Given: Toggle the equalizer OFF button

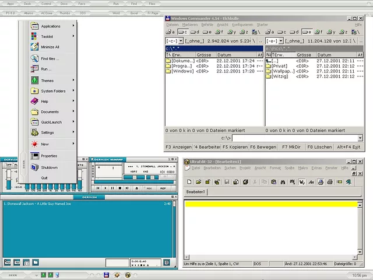Looking at the screenshot, I should coord(9,165).
